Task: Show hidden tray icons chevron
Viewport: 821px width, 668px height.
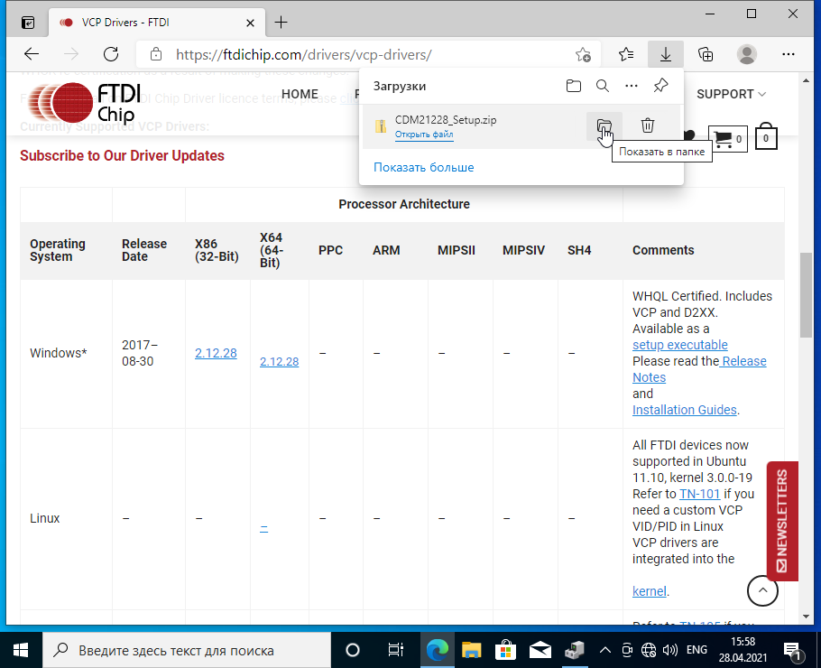Action: [x=604, y=650]
